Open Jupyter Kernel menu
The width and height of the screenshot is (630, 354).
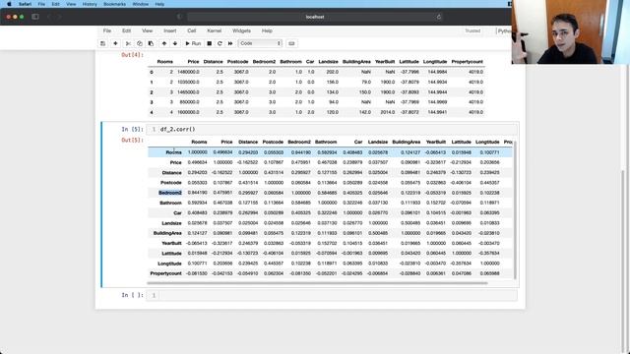pos(215,30)
